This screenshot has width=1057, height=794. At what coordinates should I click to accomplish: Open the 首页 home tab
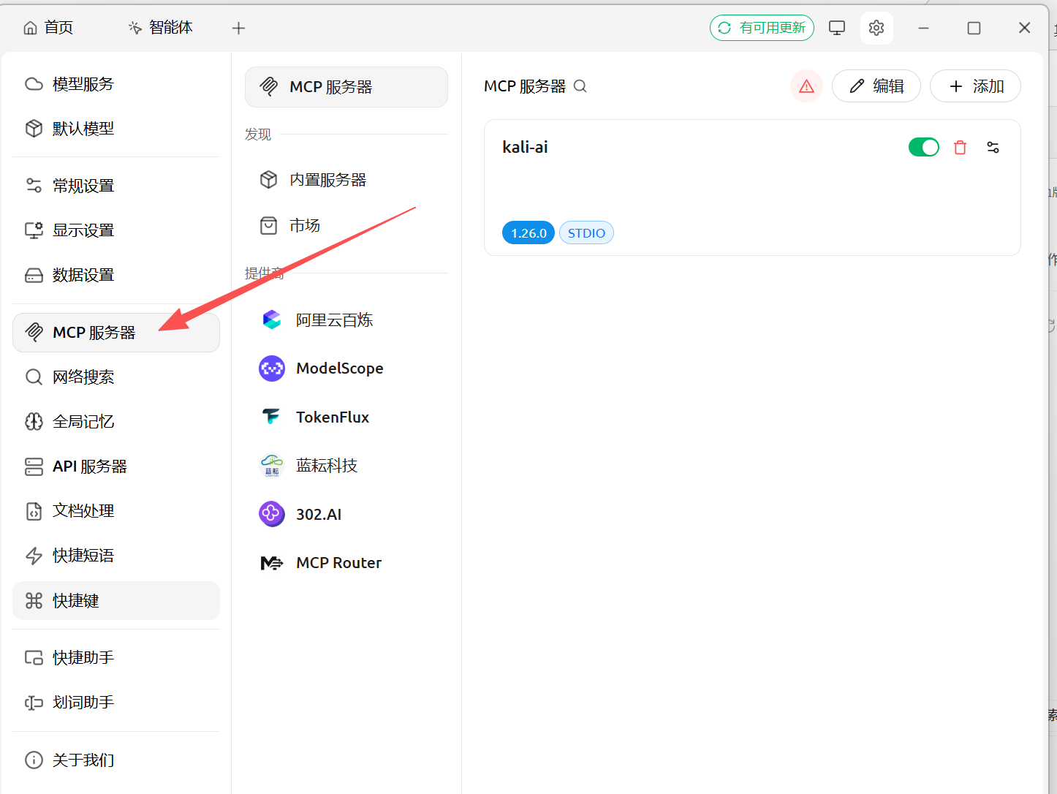[x=48, y=28]
